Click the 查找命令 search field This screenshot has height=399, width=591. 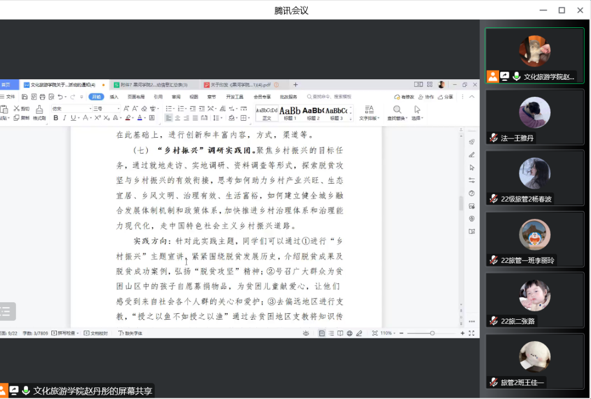[x=329, y=97]
